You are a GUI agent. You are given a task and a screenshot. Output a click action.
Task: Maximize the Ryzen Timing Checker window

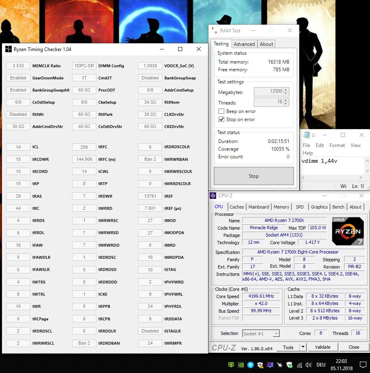[x=180, y=49]
